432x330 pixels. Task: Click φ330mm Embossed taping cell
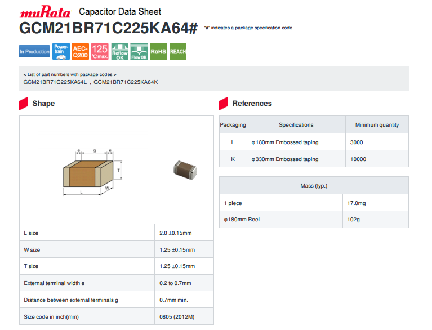click(296, 159)
